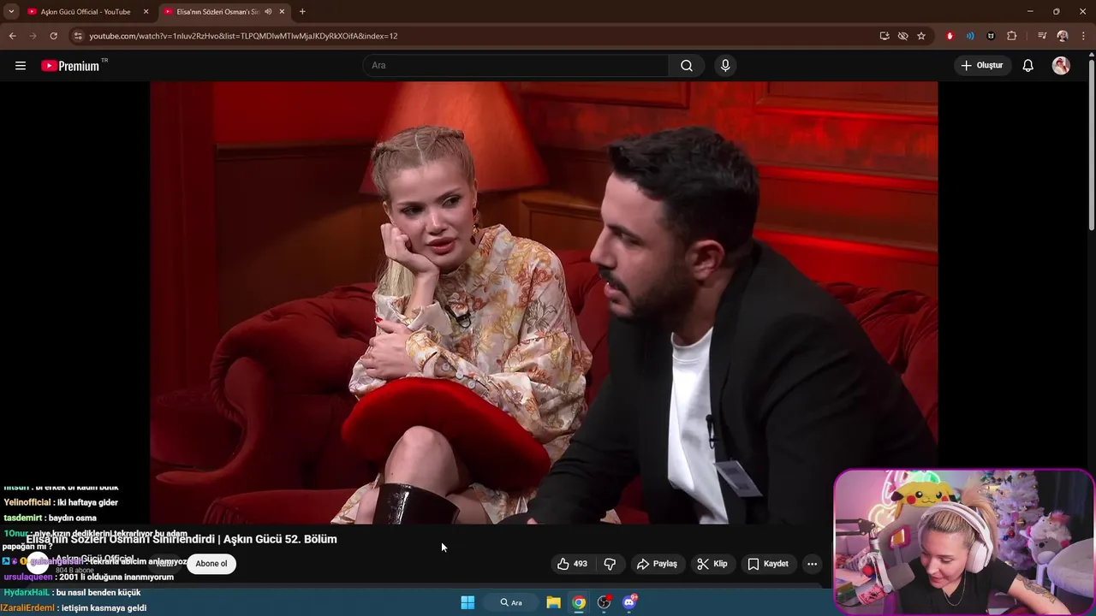This screenshot has height=616, width=1096.
Task: Open red hand ad-blocker extension
Action: [950, 36]
